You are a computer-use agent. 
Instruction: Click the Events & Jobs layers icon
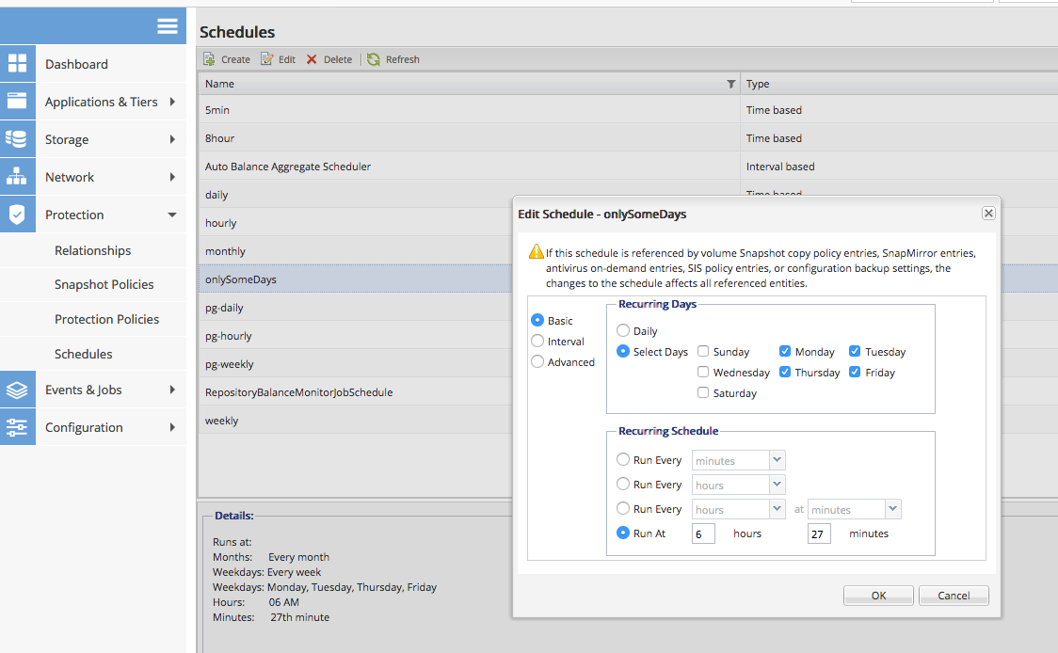tap(17, 390)
